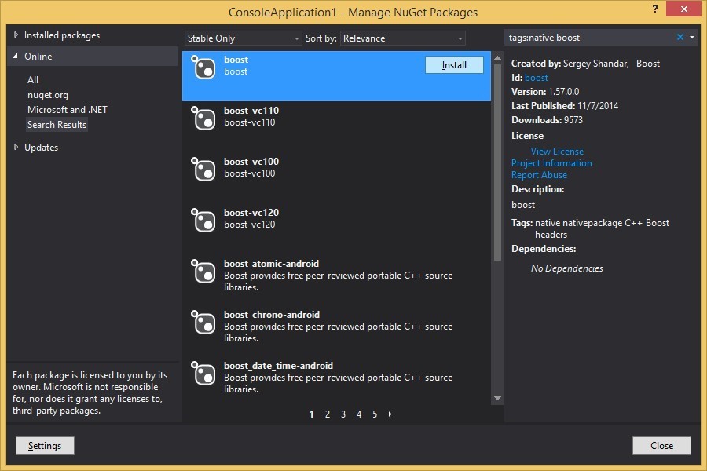
Task: Select the boost-vc100 package title
Action: [x=251, y=162]
